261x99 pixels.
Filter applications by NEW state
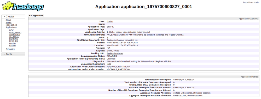pos(11,30)
